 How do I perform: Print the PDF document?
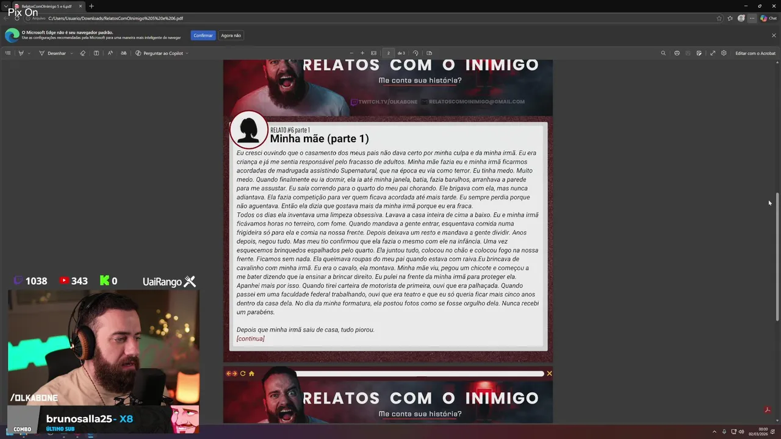point(677,53)
